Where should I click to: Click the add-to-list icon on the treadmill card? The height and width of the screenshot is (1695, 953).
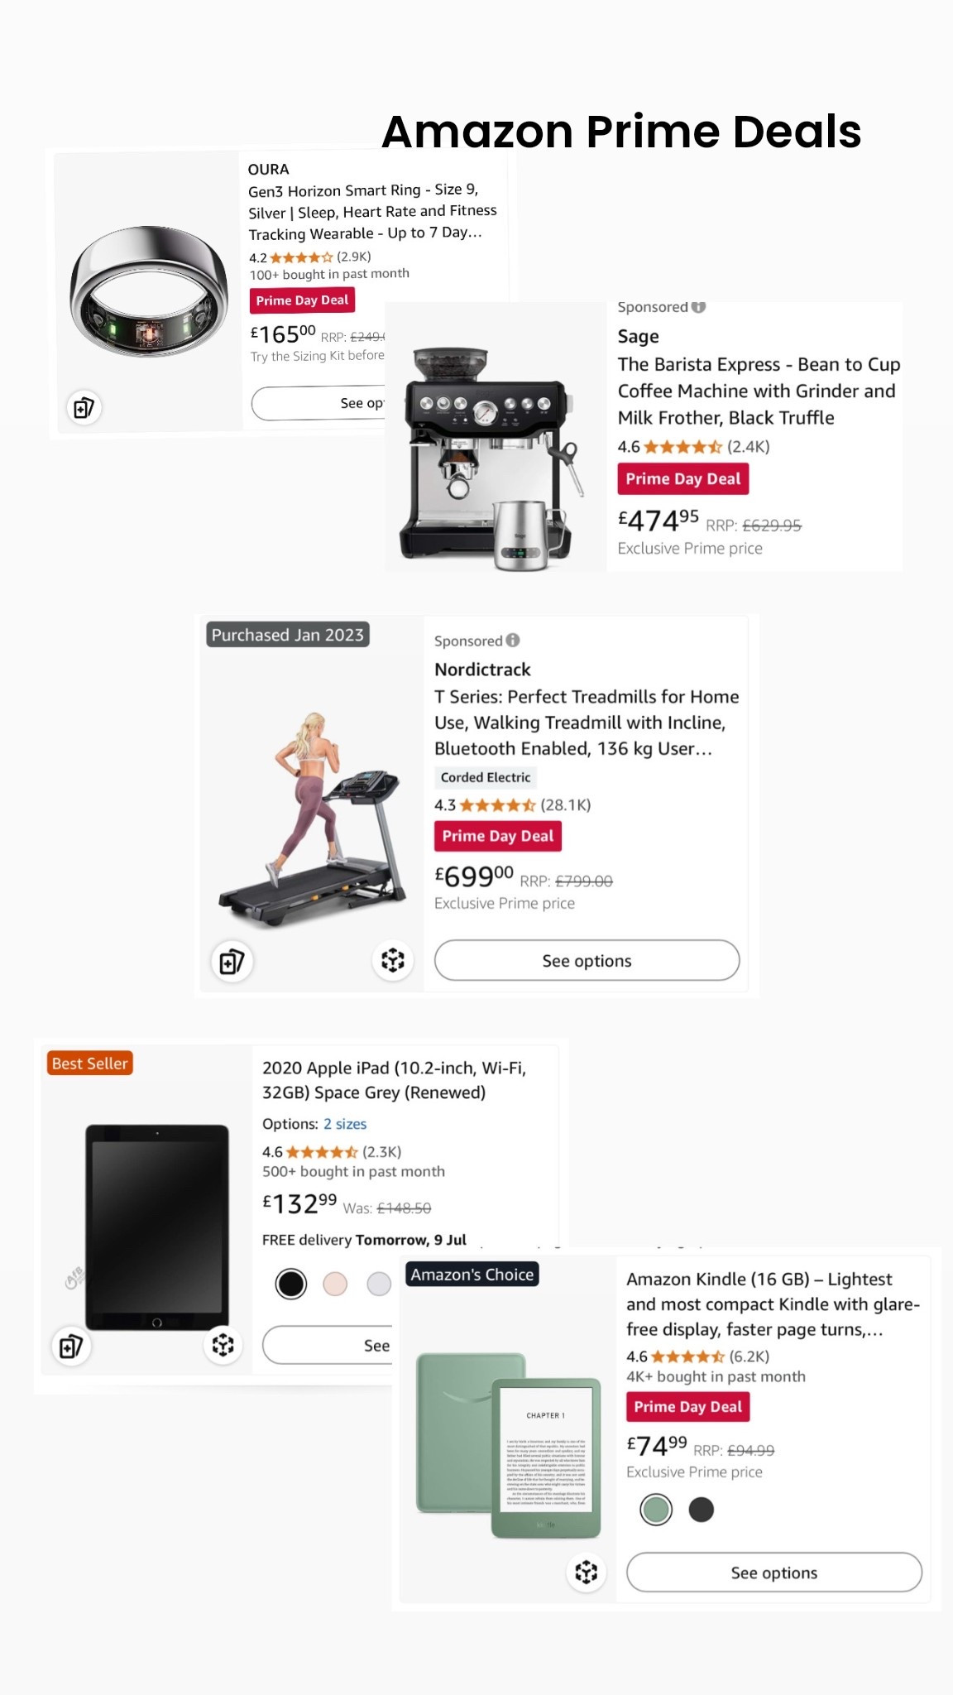coord(232,961)
